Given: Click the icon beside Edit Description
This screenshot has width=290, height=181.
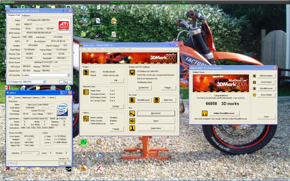Looking at the screenshot, I should coord(254,76).
